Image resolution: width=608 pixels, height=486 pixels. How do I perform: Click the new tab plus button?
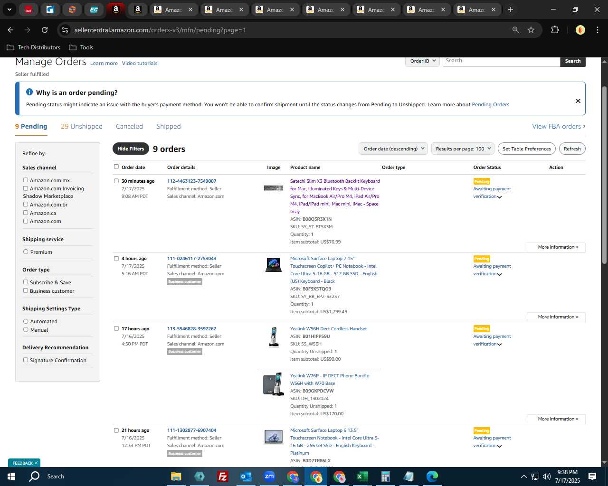[511, 9]
